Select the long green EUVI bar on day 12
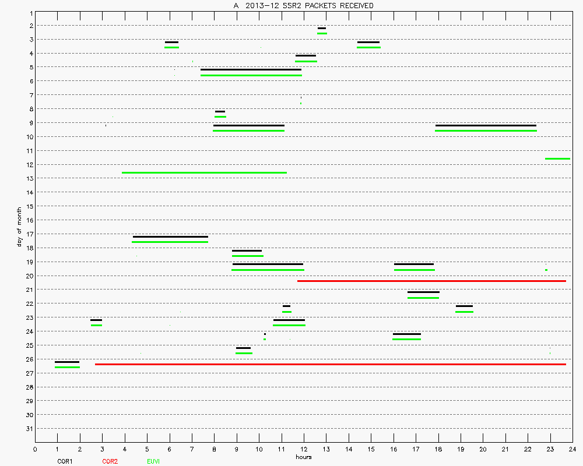 point(204,172)
